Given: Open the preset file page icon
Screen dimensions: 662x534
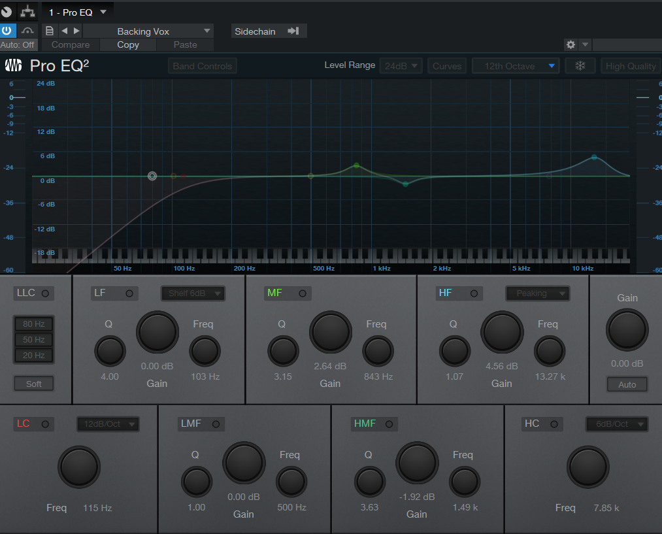Looking at the screenshot, I should pos(50,31).
